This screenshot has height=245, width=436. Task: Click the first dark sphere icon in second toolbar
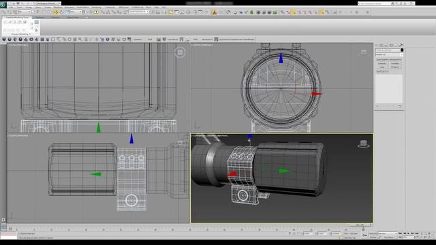[x=4, y=39]
